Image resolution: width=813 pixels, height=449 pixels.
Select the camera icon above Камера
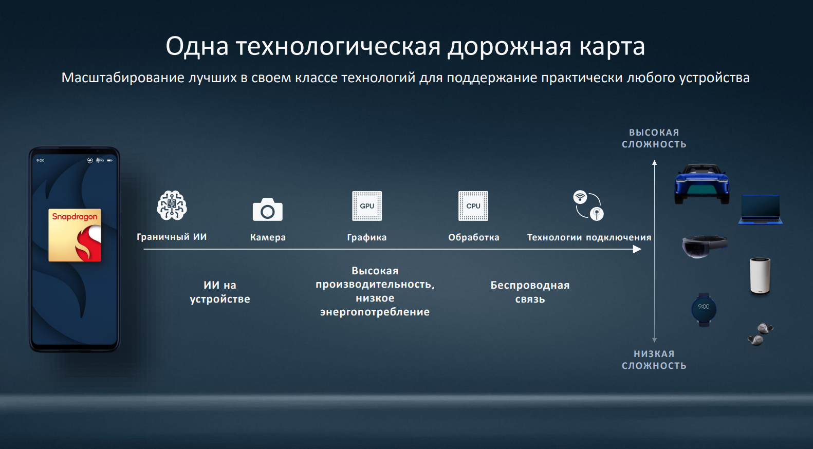point(267,210)
